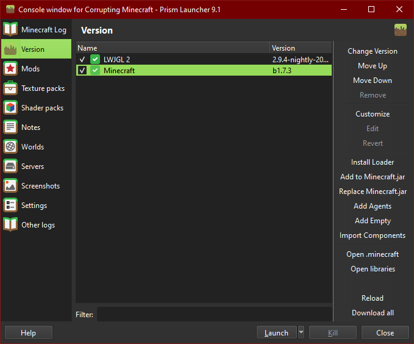The height and width of the screenshot is (344, 414).
Task: Click the Servers drive icon
Action: pyautogui.click(x=10, y=166)
